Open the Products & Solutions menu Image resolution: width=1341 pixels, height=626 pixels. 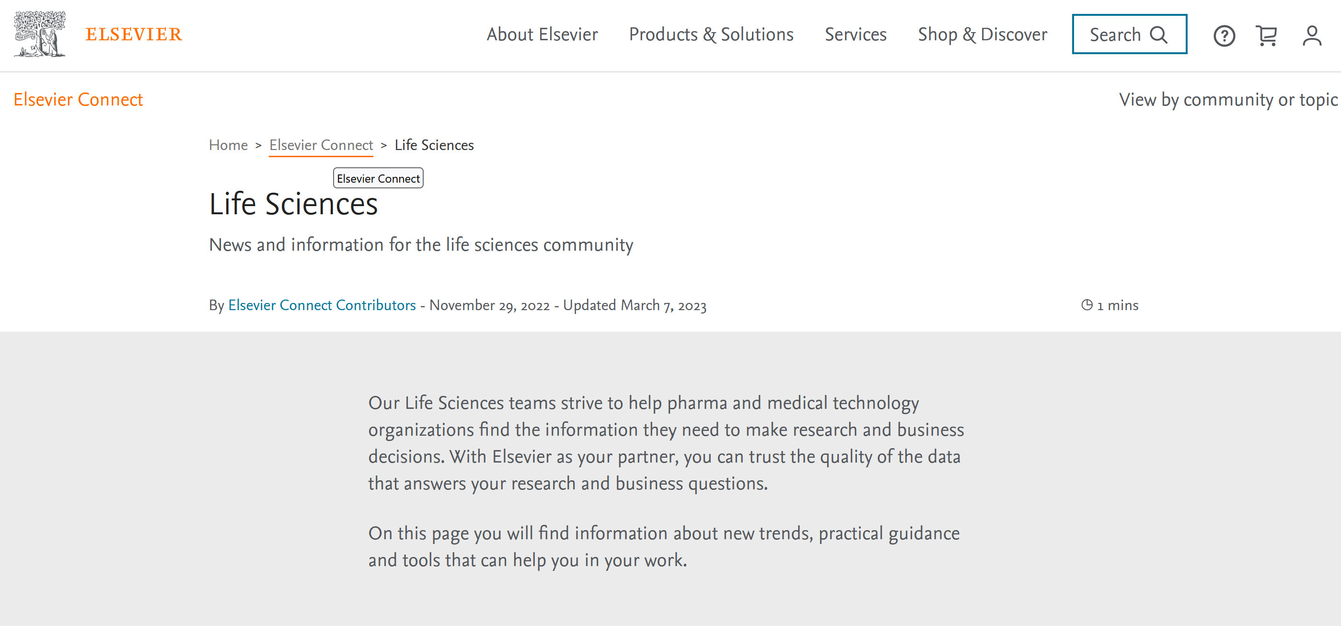(x=711, y=35)
